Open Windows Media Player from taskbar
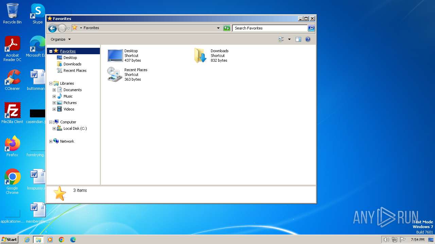The width and height of the screenshot is (435, 244). click(x=50, y=240)
